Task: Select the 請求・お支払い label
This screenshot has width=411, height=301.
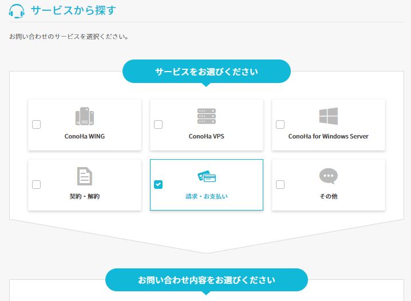Action: pos(207,196)
